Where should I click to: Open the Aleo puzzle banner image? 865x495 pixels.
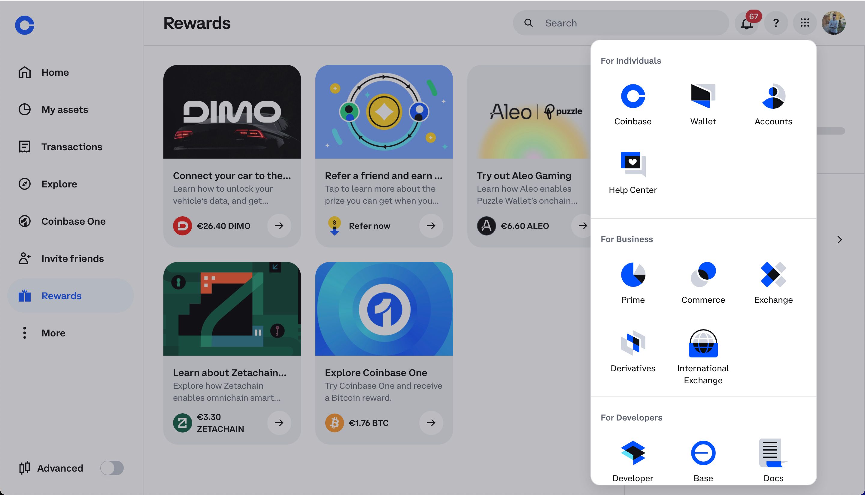click(529, 111)
